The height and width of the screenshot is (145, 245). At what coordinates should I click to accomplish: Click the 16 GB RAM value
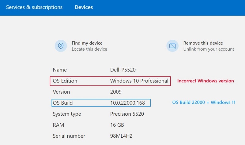coord(117,125)
